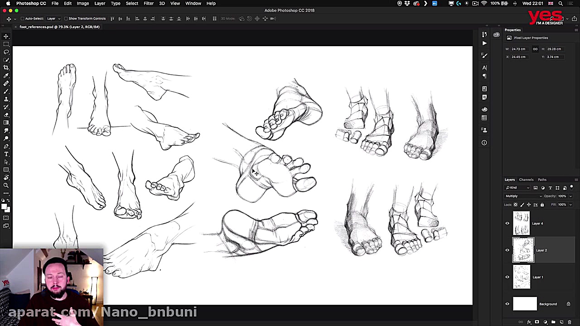Open the Window menu
This screenshot has height=326, width=580.
click(x=193, y=3)
